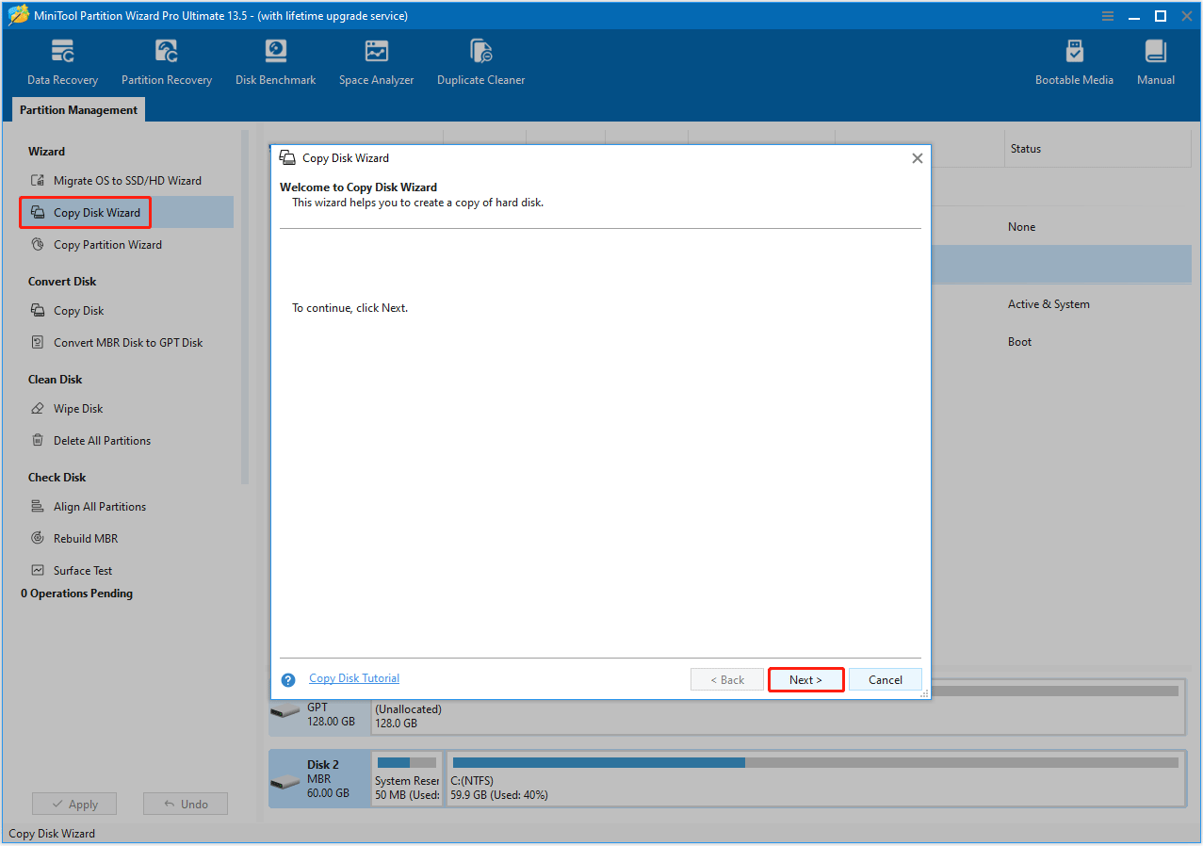Select the Wipe Disk function

tap(75, 408)
